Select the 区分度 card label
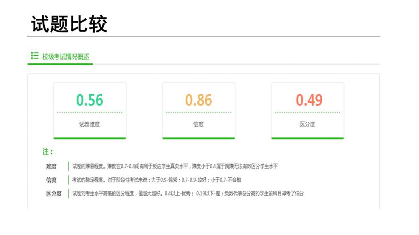 [308, 125]
